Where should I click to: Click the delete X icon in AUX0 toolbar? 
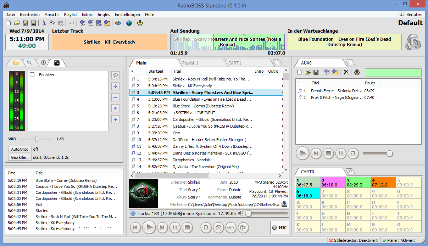tap(346, 72)
